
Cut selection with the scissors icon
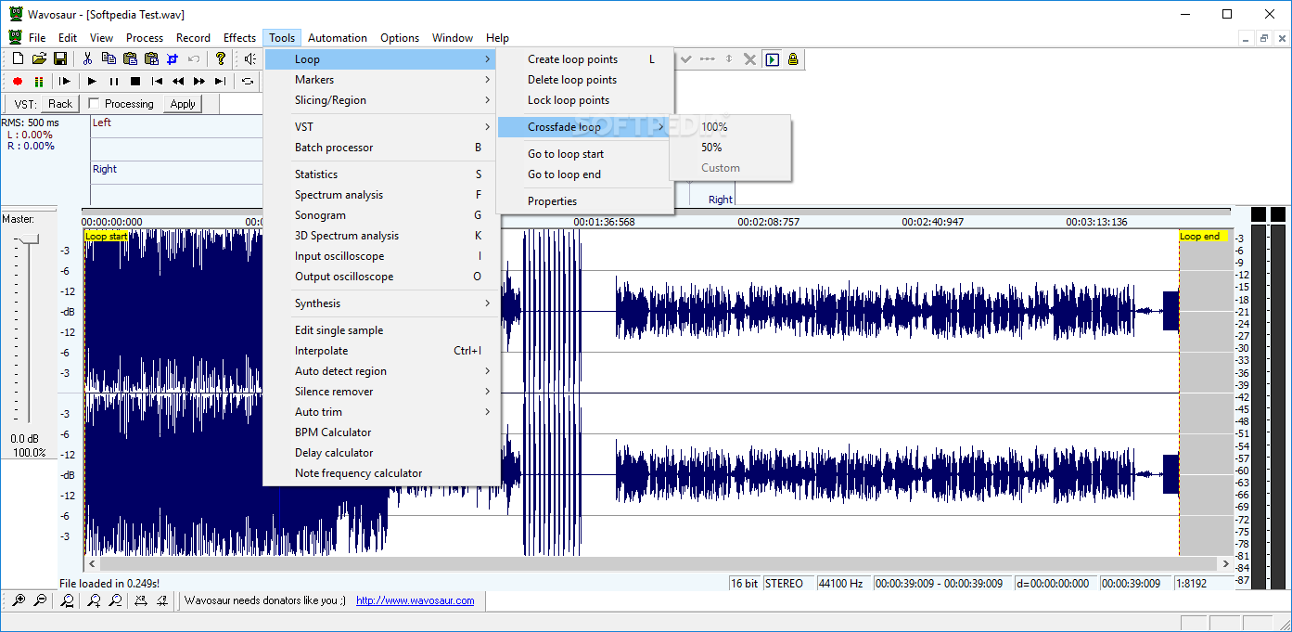pos(87,58)
